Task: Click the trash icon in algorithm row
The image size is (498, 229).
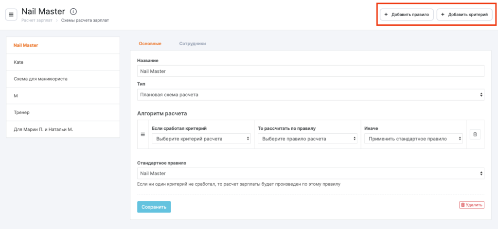Action: (475, 134)
